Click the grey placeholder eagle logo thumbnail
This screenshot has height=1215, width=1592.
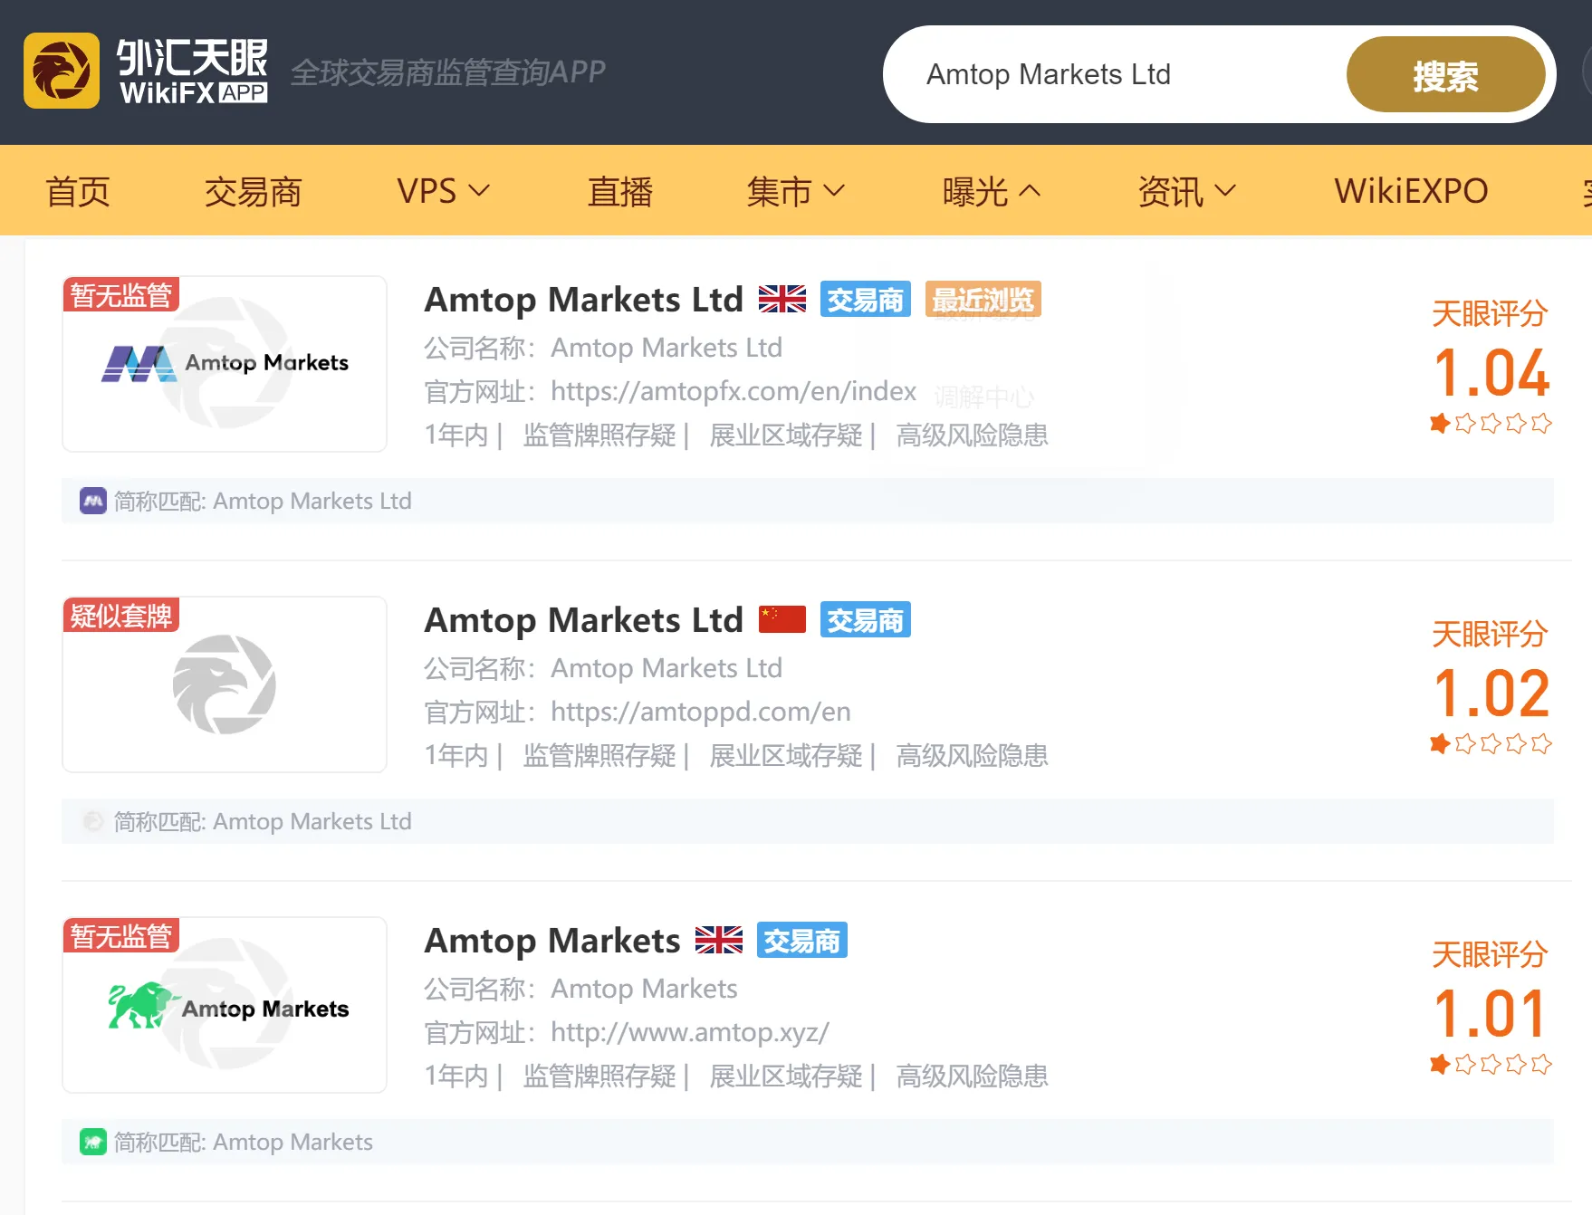point(225,684)
